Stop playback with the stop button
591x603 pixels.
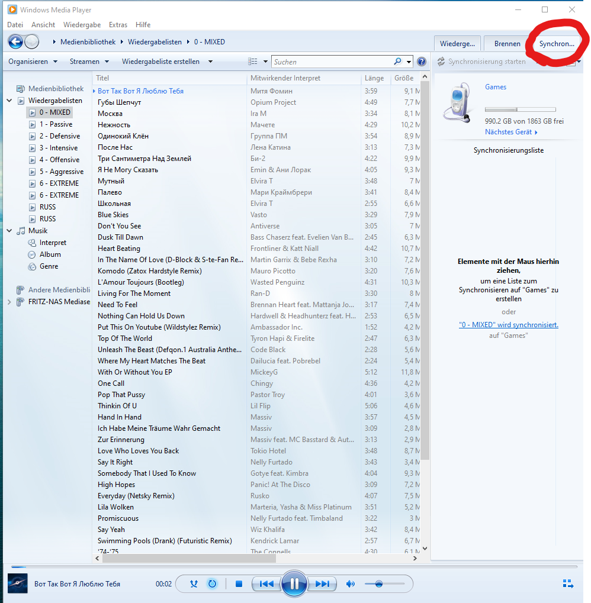click(x=239, y=584)
